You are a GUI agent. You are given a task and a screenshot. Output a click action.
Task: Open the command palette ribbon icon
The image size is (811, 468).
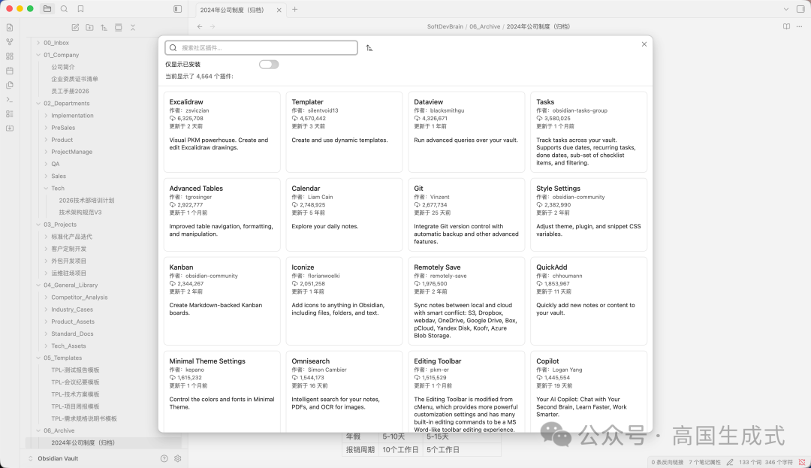point(10,99)
